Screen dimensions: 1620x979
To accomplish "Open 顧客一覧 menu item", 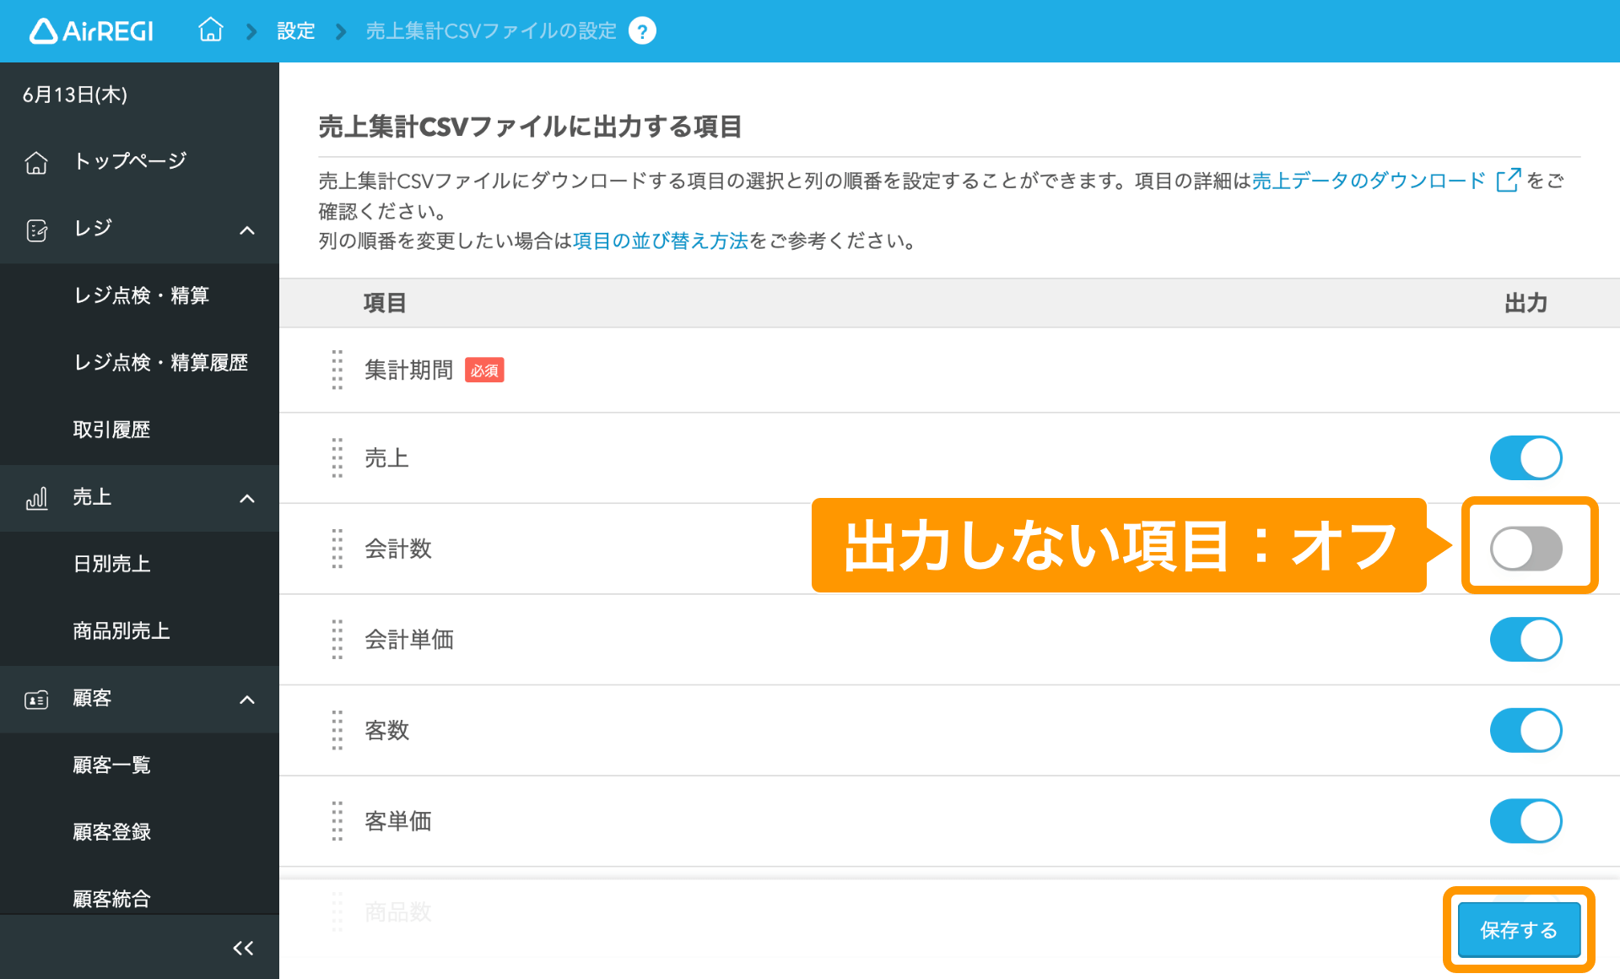I will [x=111, y=765].
